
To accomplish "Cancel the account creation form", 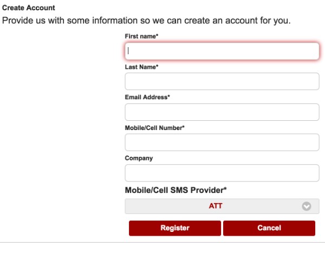I will [x=269, y=228].
